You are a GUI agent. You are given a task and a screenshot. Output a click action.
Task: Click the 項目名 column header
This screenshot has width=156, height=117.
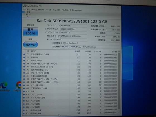(34, 51)
